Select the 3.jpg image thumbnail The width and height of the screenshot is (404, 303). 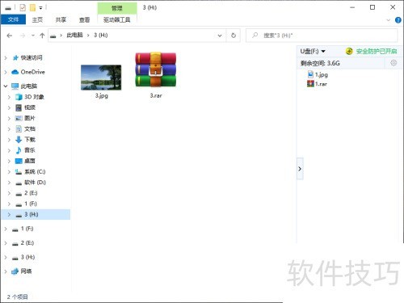[101, 82]
